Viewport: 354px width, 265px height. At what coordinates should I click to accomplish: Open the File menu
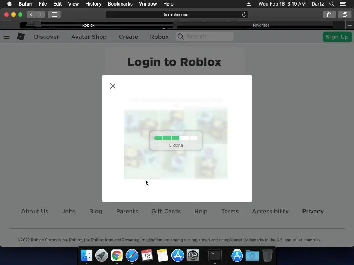click(x=43, y=4)
